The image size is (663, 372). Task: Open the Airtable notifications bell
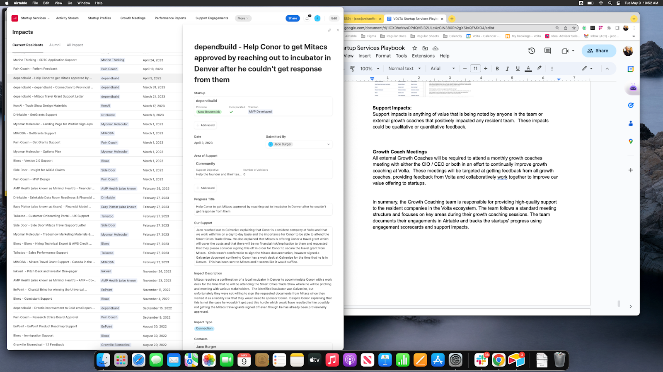(307, 18)
